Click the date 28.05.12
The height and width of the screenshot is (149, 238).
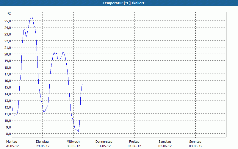pyautogui.click(x=12, y=146)
